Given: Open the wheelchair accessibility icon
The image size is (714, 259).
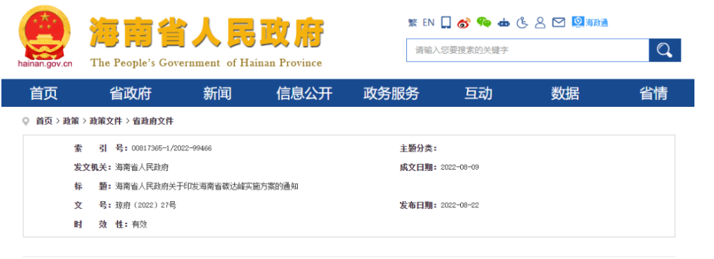Looking at the screenshot, I should [522, 22].
